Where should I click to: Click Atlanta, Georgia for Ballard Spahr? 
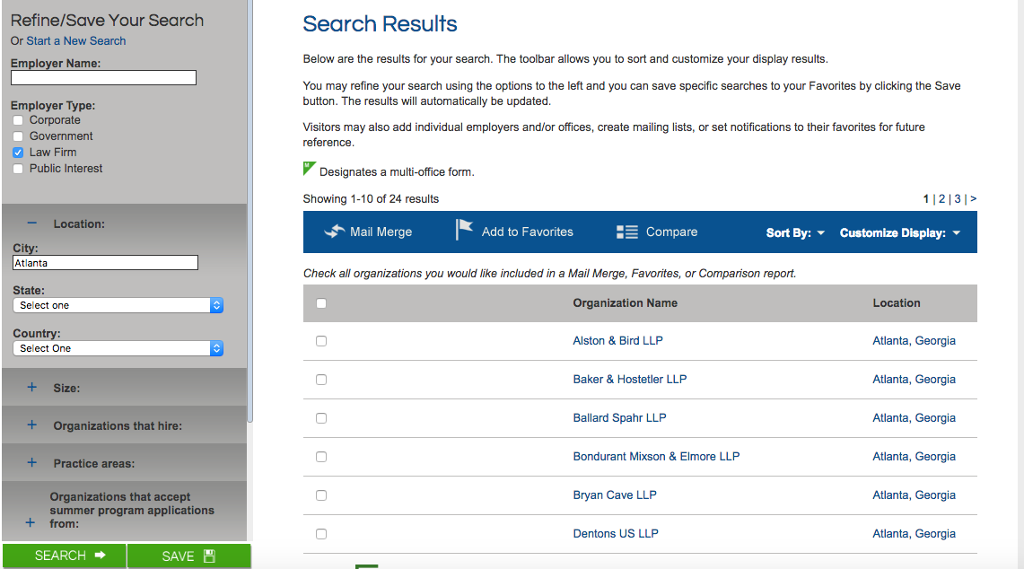coord(914,417)
